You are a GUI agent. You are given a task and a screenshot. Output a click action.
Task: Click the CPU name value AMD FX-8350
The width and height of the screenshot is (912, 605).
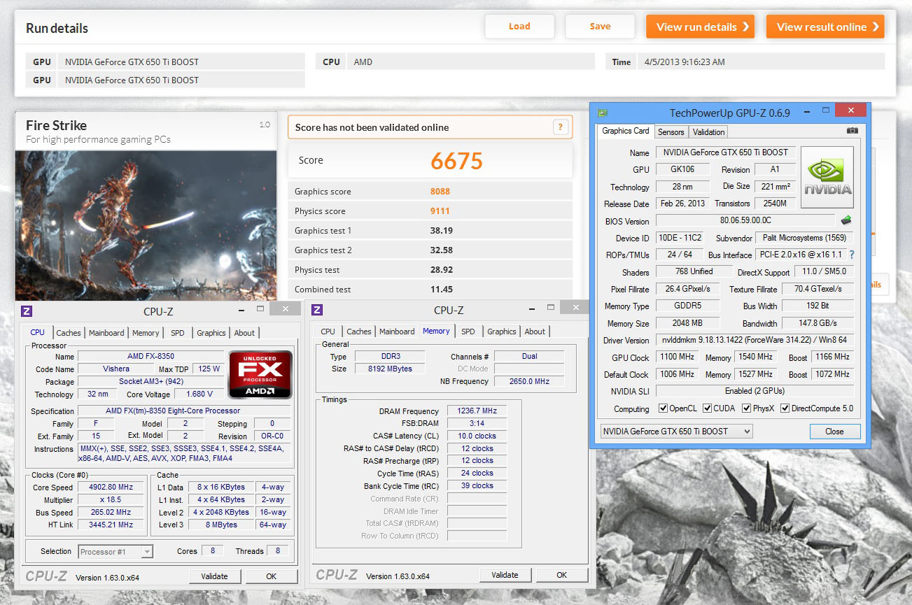pos(150,356)
